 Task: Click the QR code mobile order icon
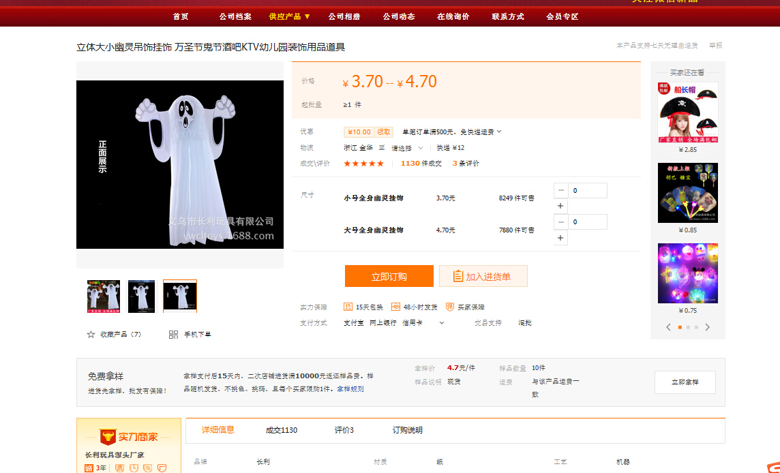[173, 335]
